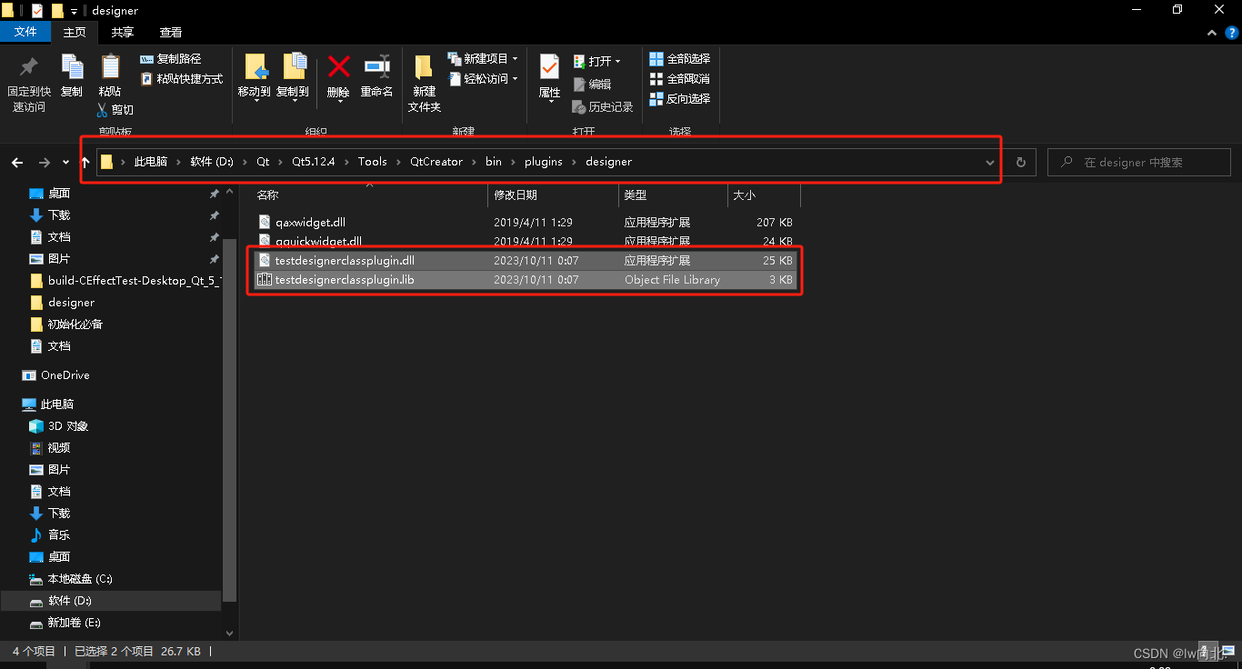Open 新加卷 (E:) in navigation pane
This screenshot has height=669, width=1242.
(x=75, y=623)
